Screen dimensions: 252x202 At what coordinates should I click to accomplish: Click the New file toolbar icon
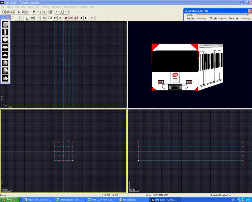[3, 12]
